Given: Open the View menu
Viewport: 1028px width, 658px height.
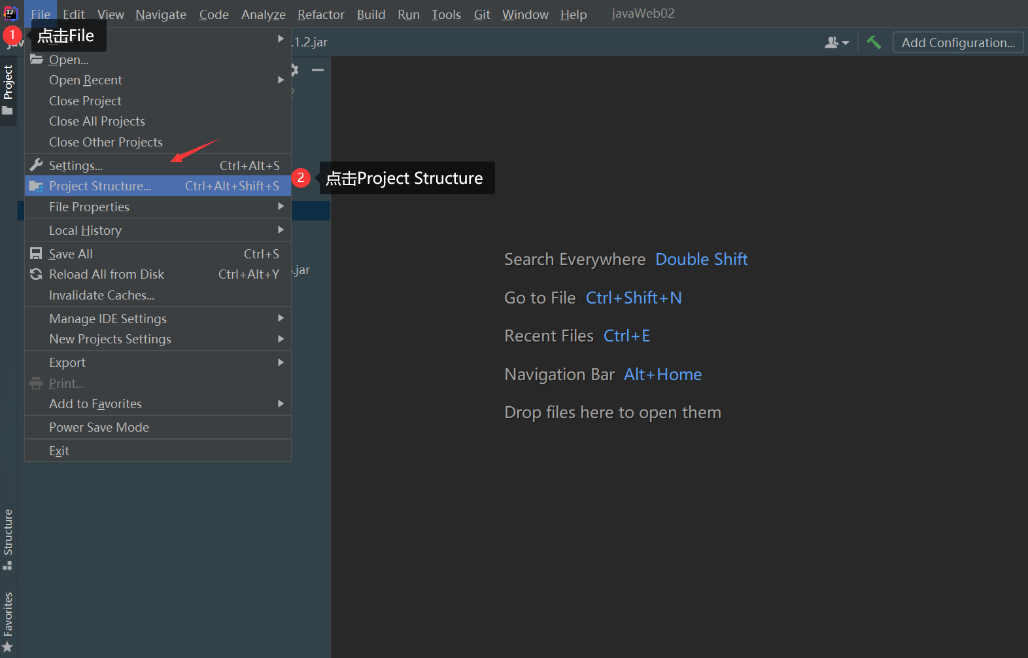Looking at the screenshot, I should (x=111, y=14).
